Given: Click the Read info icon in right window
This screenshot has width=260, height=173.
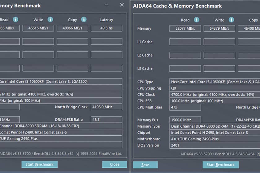Looking at the screenshot, I should click(x=197, y=20).
